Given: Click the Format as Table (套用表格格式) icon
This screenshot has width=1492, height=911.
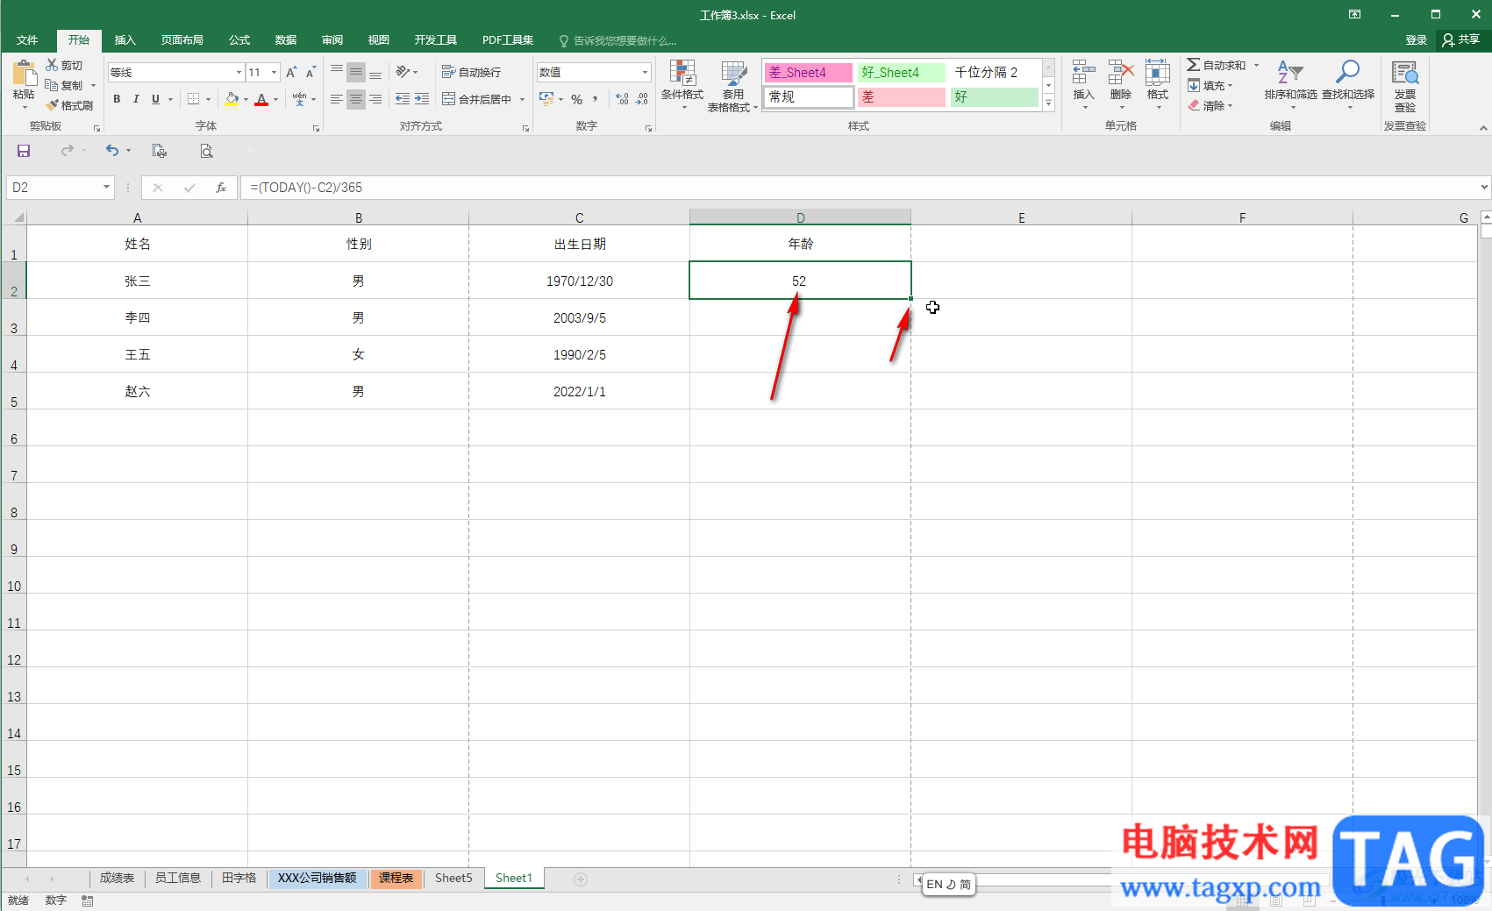Looking at the screenshot, I should point(733,74).
